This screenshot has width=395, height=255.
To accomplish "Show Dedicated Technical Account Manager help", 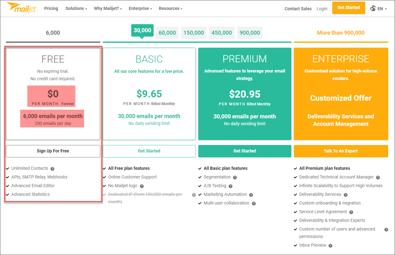I will [x=378, y=178].
